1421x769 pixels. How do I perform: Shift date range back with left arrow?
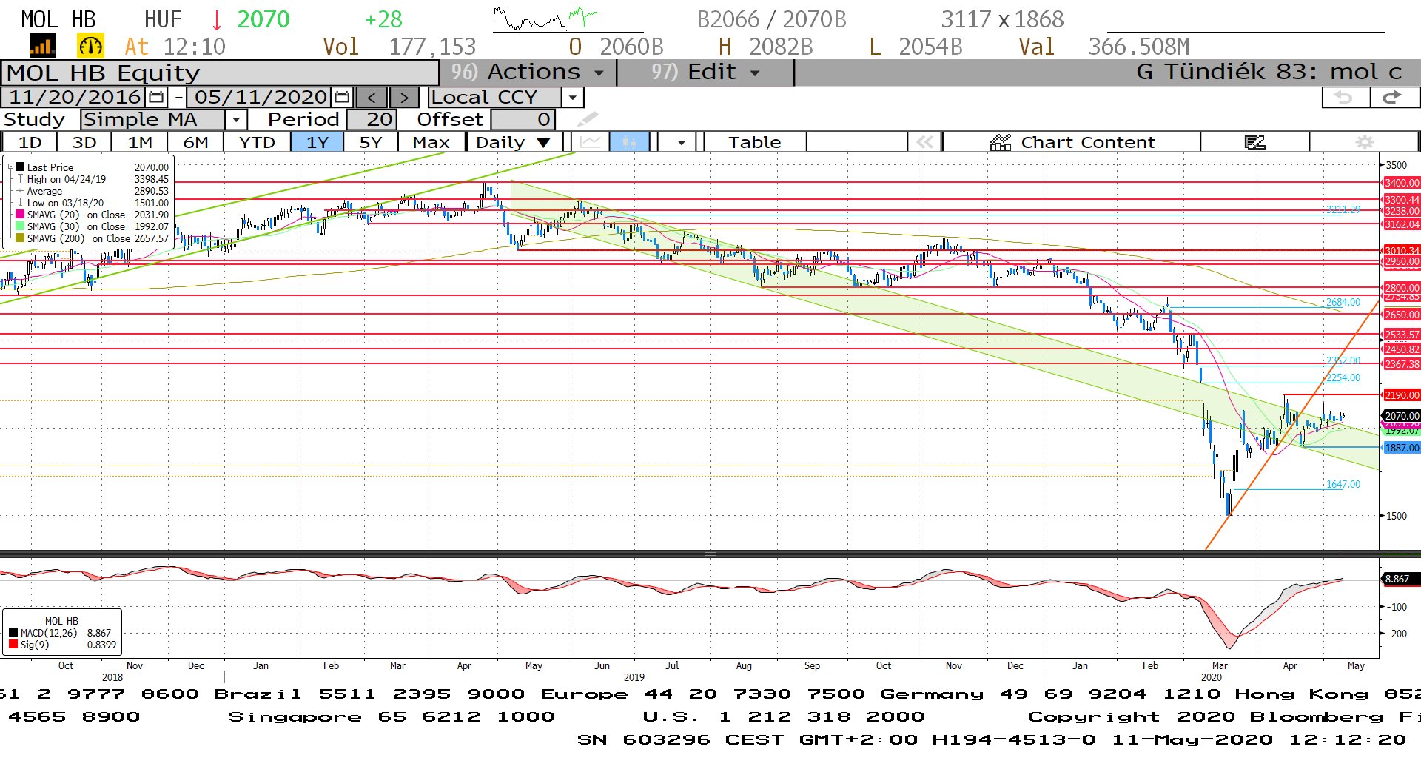[372, 97]
